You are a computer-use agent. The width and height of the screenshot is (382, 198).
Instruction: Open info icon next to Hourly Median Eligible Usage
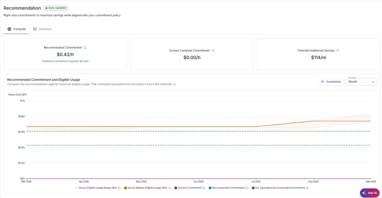tap(170, 188)
